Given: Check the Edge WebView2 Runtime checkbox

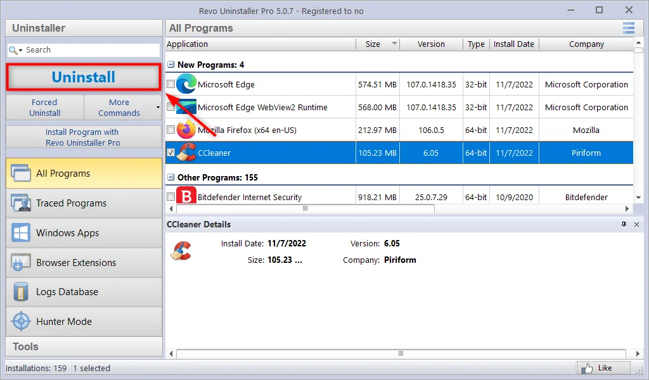Looking at the screenshot, I should (x=170, y=107).
